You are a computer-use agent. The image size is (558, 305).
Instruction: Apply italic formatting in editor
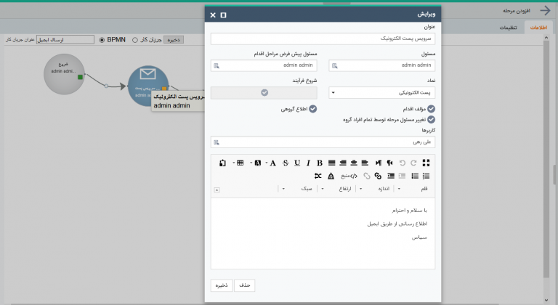pyautogui.click(x=308, y=163)
